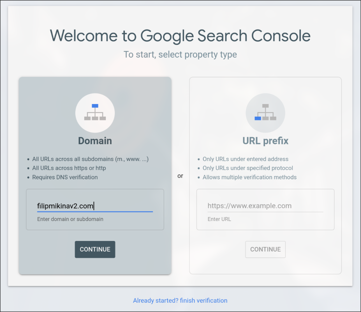Click the circular icon above Domain heading
Image resolution: width=361 pixels, height=312 pixels.
pos(95,113)
